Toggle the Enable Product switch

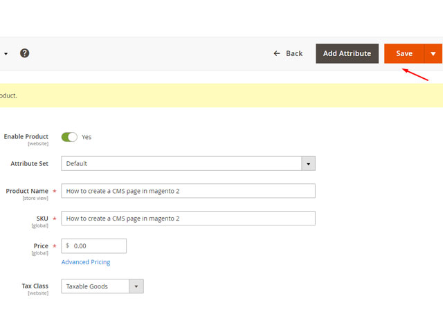coord(69,137)
